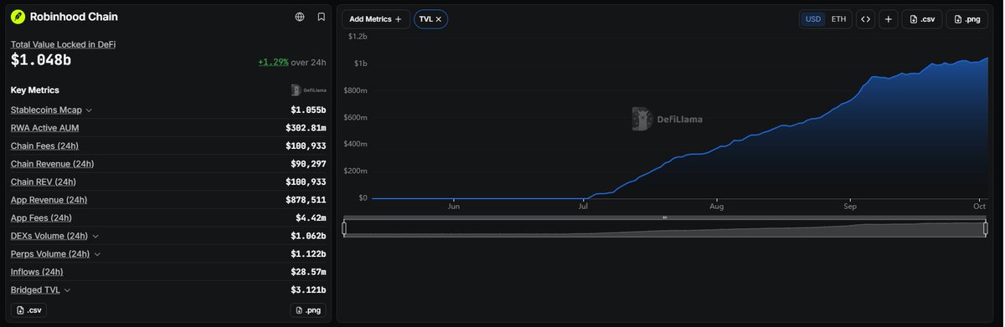Click the $3.121b bridged TVL value
The height and width of the screenshot is (327, 1005).
[x=308, y=290]
